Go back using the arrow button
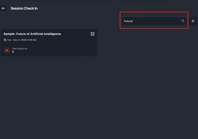 tap(4, 8)
